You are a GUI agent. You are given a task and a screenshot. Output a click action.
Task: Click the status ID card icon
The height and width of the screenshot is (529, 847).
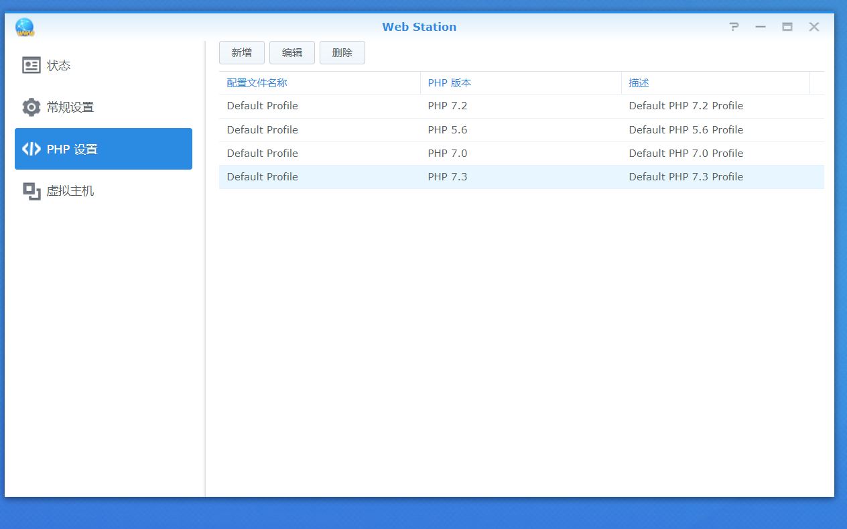(31, 66)
